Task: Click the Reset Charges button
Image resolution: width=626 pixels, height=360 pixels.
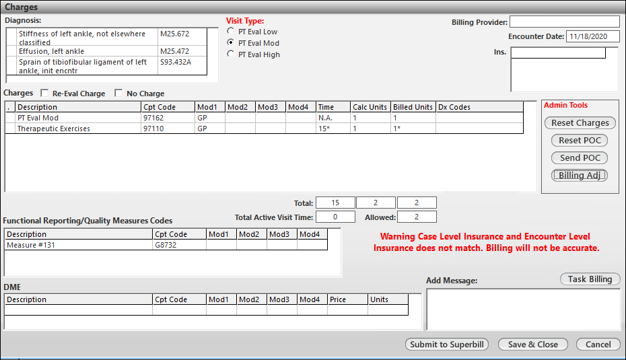Action: [580, 123]
